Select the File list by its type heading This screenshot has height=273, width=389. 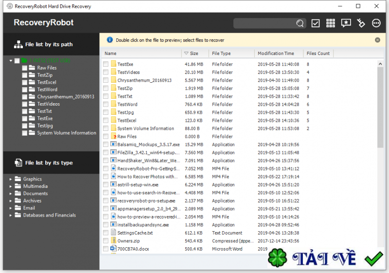(x=49, y=163)
